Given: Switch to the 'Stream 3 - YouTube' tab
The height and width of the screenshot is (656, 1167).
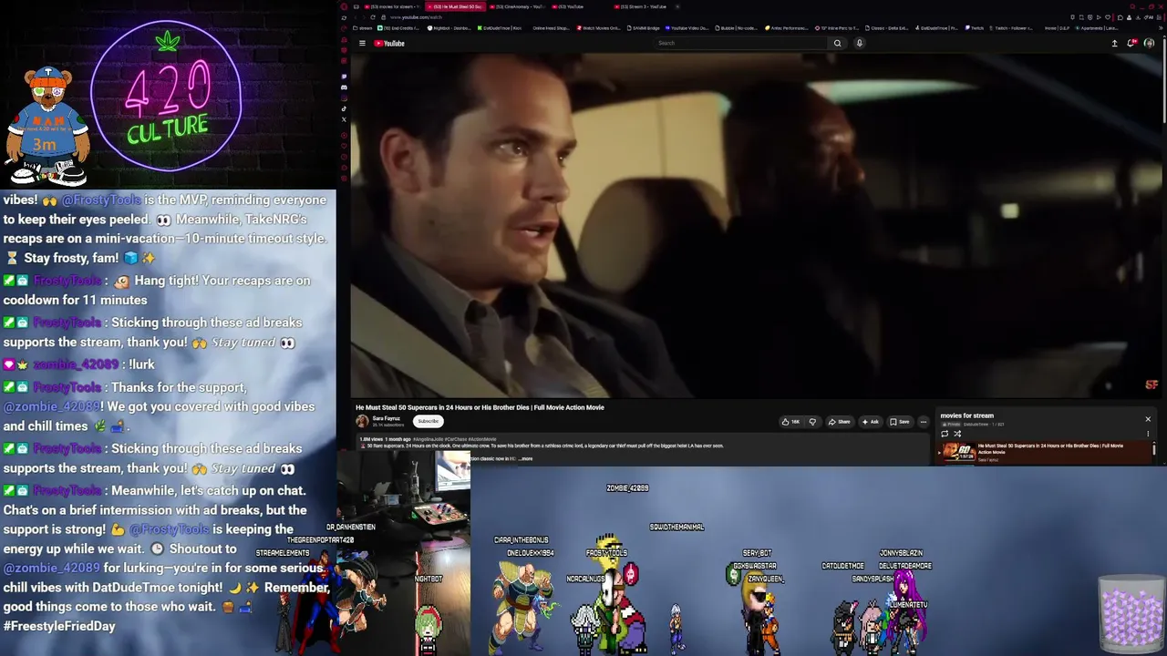Looking at the screenshot, I should pyautogui.click(x=642, y=6).
